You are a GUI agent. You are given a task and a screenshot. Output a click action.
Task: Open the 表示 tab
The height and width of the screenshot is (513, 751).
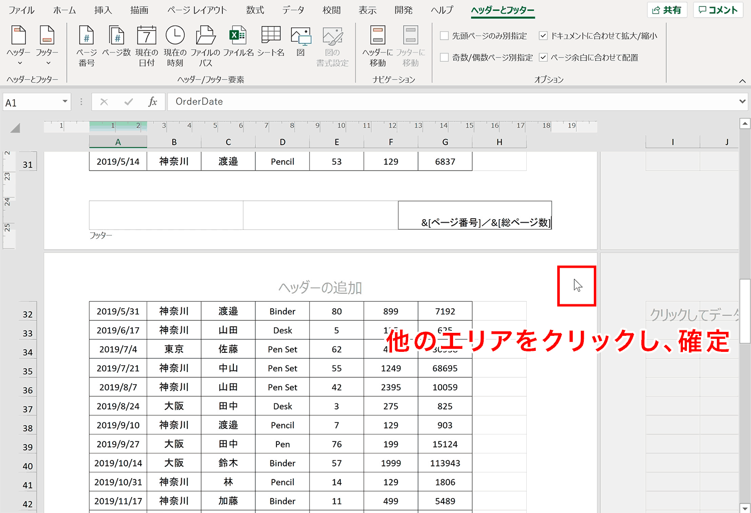pos(367,10)
